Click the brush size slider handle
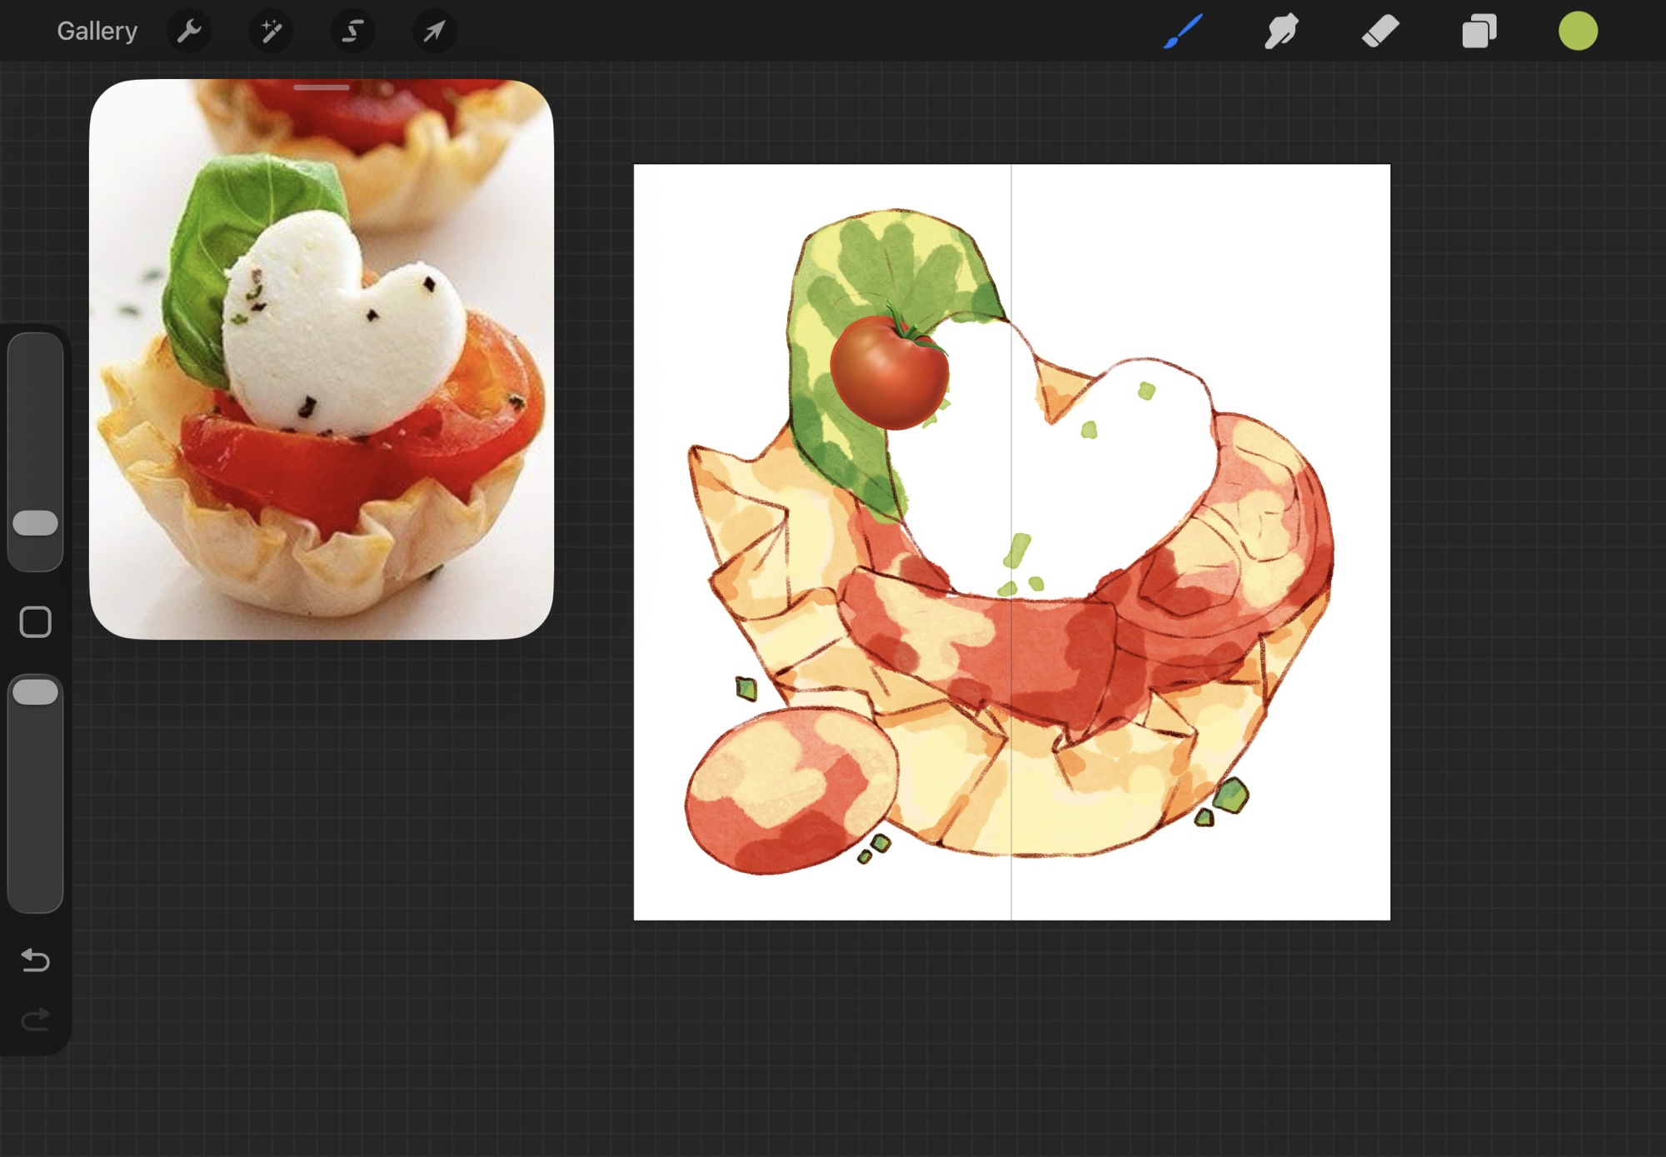 (36, 523)
